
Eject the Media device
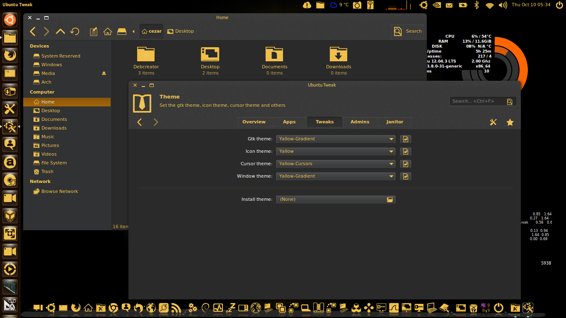coord(104,73)
